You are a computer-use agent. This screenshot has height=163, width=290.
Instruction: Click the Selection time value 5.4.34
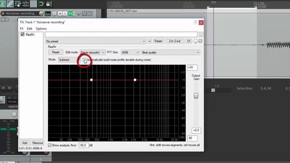pyautogui.click(x=266, y=88)
